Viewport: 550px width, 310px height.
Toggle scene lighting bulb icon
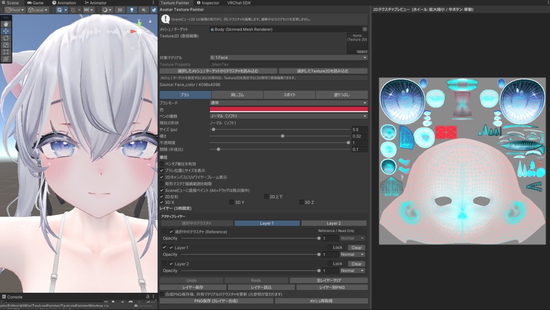[x=132, y=10]
